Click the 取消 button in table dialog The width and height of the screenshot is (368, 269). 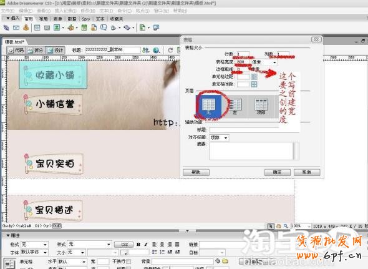point(307,172)
